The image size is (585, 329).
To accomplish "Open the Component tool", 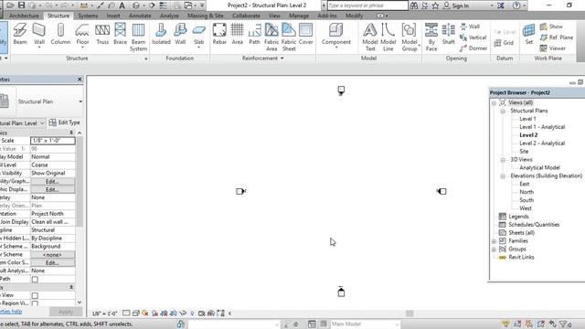I will [336, 36].
